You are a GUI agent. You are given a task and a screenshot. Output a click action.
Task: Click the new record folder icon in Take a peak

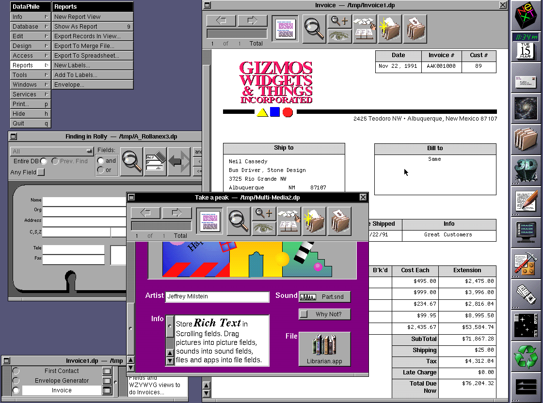click(x=314, y=221)
